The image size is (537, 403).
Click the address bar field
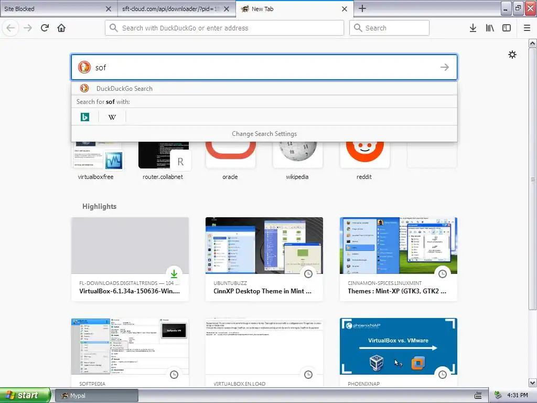tap(224, 28)
